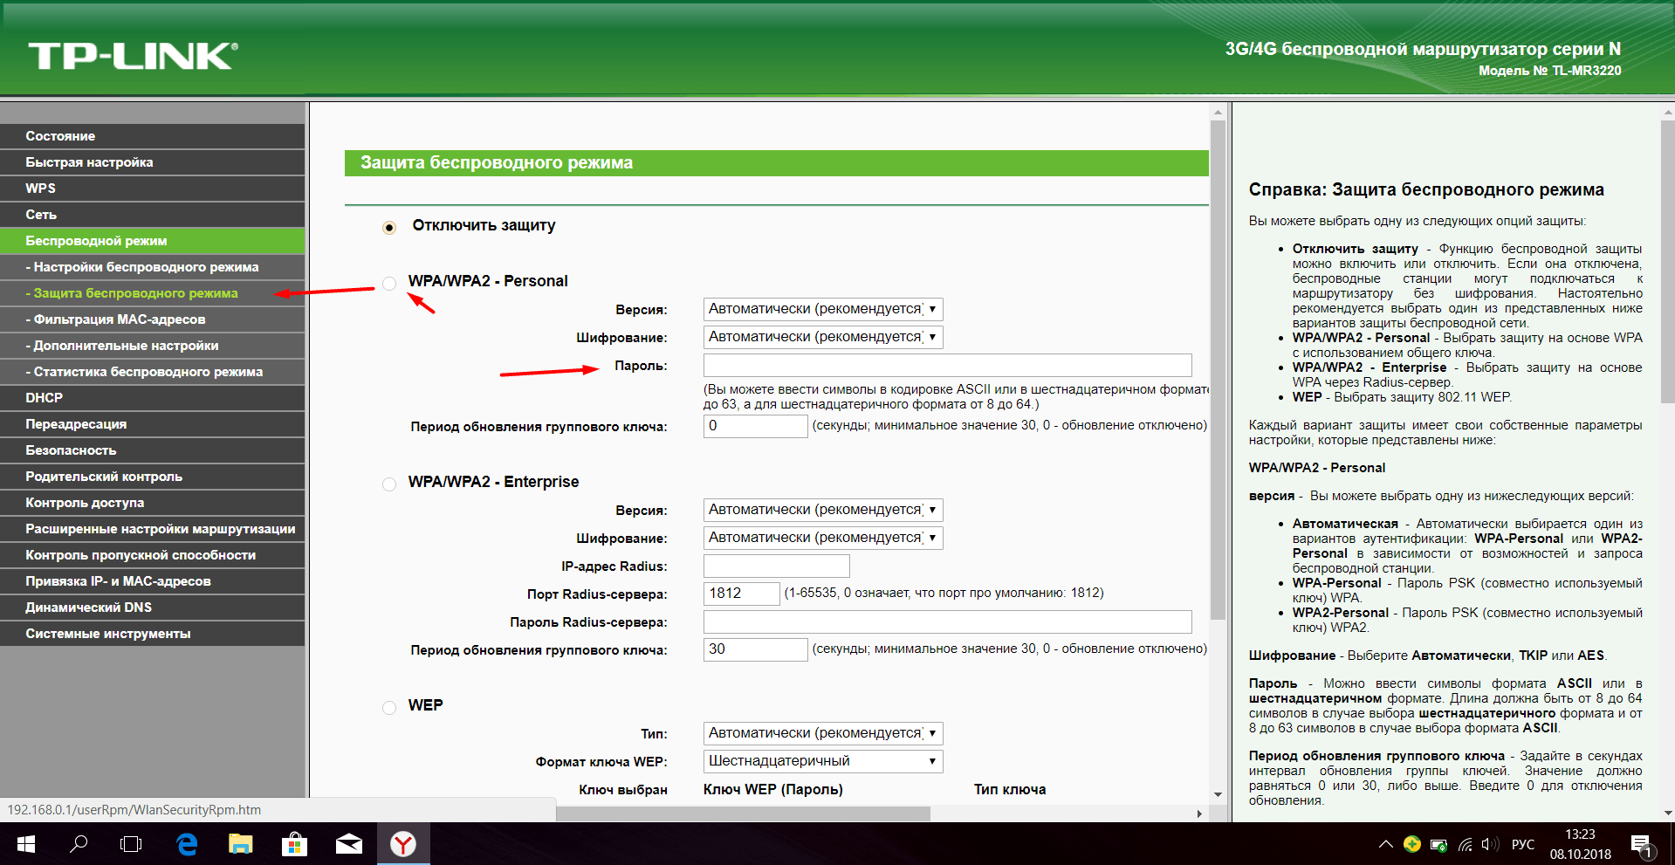The image size is (1675, 865).
Task: Open the 'Формат ключа WEP' dropdown
Action: tap(823, 761)
